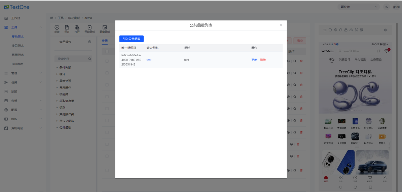This screenshot has width=402, height=192.
Task: Click the red trash icon in first step row
Action: [301, 61]
